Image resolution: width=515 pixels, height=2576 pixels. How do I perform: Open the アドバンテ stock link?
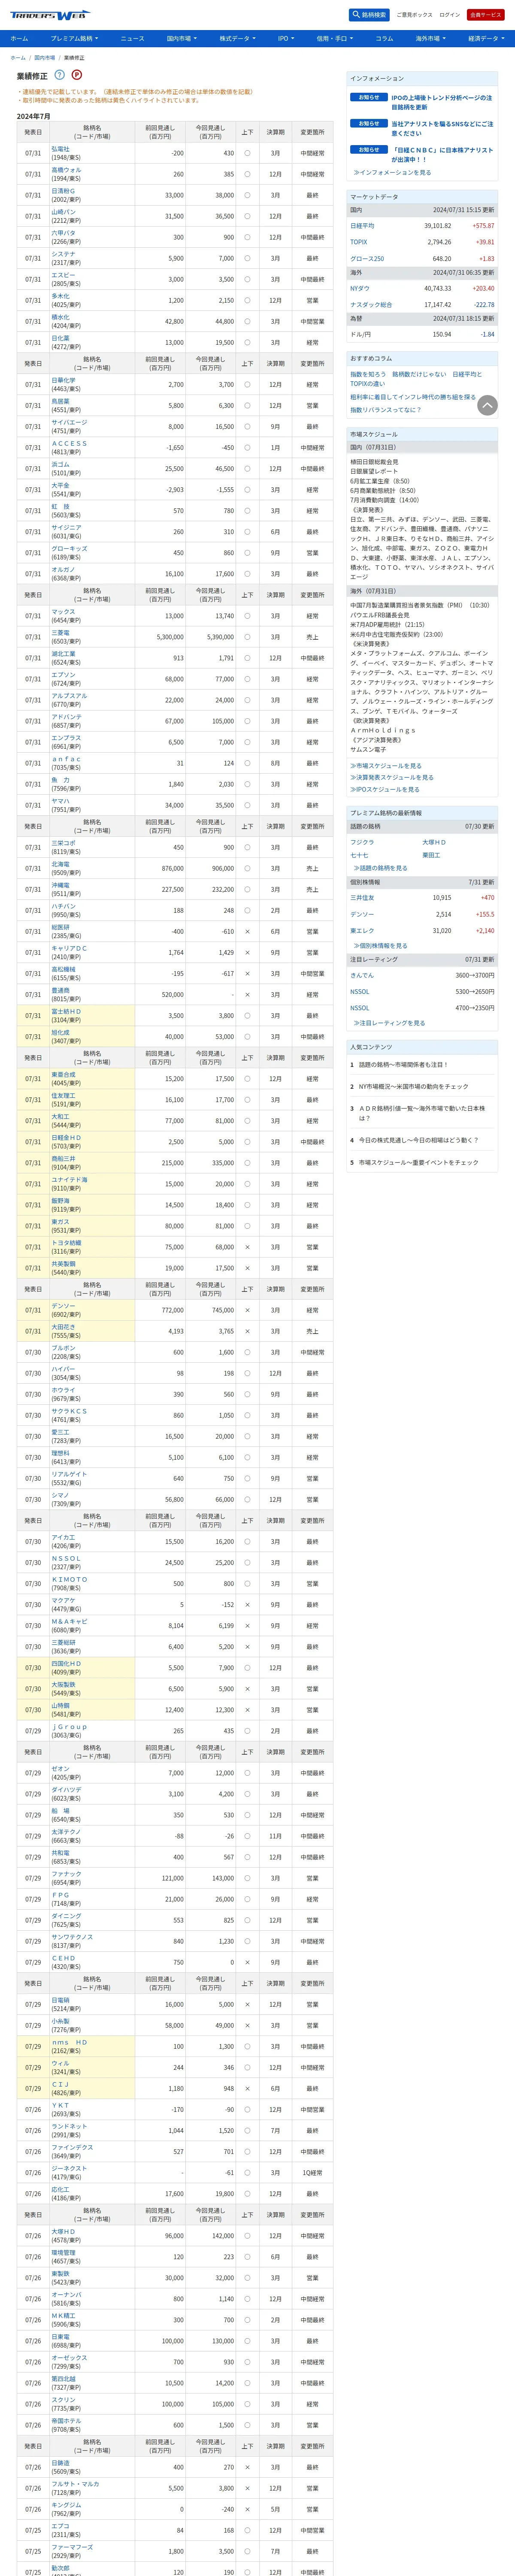66,716
